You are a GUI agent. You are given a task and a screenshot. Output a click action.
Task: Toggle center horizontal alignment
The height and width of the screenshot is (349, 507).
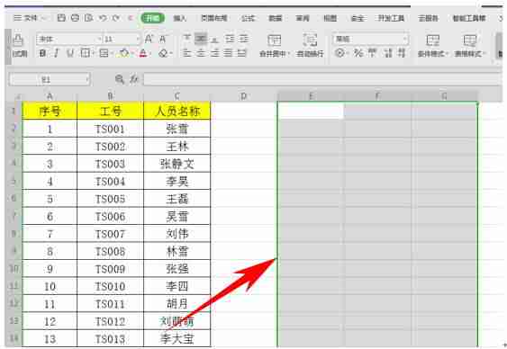(x=201, y=53)
